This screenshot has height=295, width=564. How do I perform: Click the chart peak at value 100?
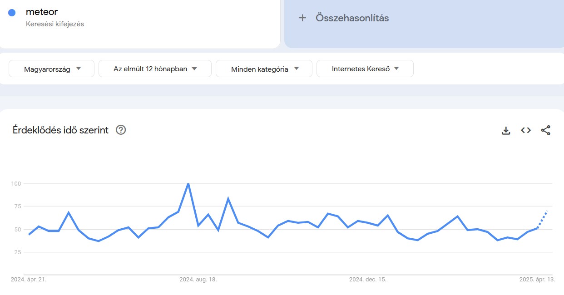pyautogui.click(x=188, y=184)
